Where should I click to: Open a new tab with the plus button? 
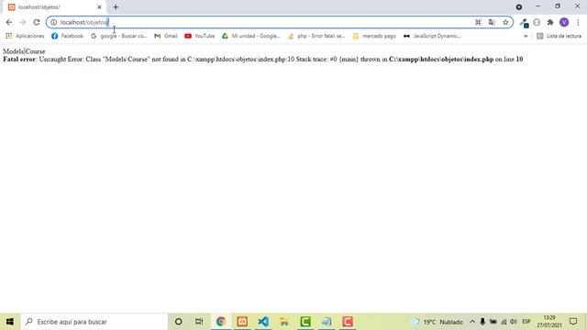coord(116,7)
